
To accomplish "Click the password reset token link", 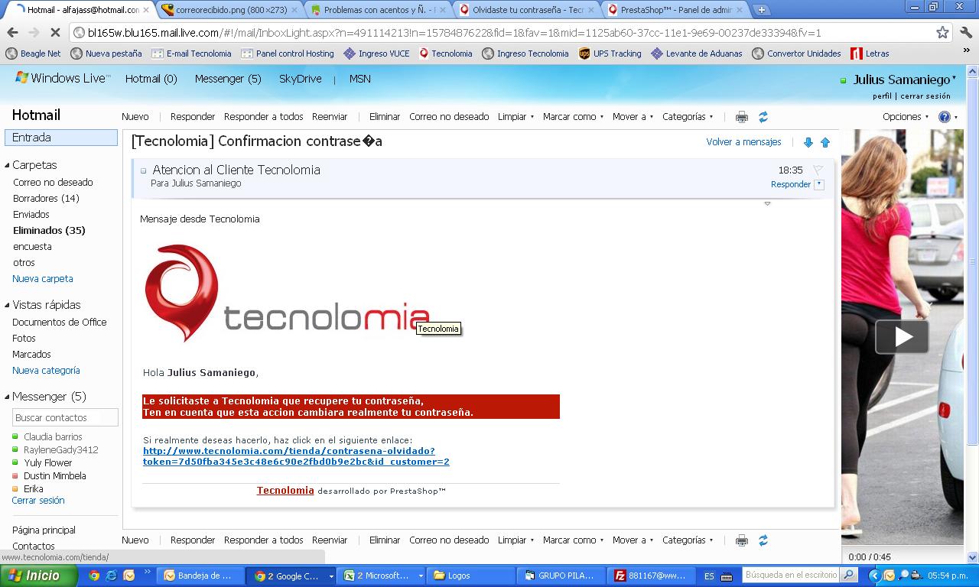I will tap(296, 456).
